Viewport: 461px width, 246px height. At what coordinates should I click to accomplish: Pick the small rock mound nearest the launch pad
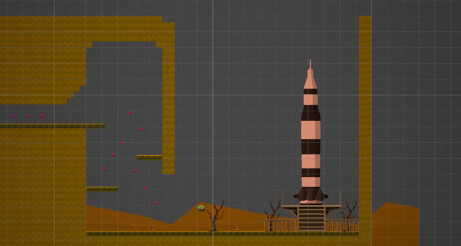[x=236, y=228]
